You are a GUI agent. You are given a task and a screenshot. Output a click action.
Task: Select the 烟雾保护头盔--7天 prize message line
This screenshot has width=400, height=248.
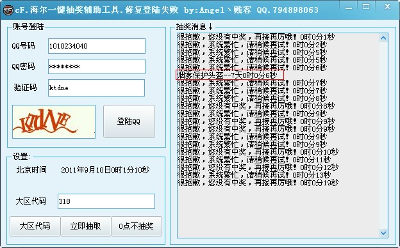tap(227, 75)
